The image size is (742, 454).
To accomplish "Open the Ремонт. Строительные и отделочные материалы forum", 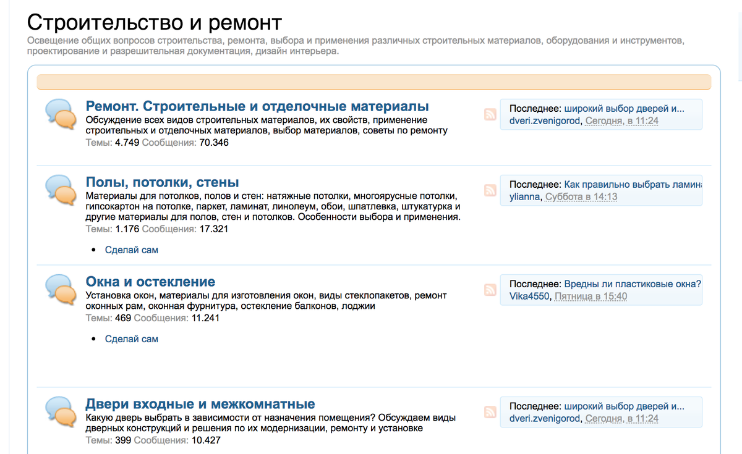I will 257,106.
